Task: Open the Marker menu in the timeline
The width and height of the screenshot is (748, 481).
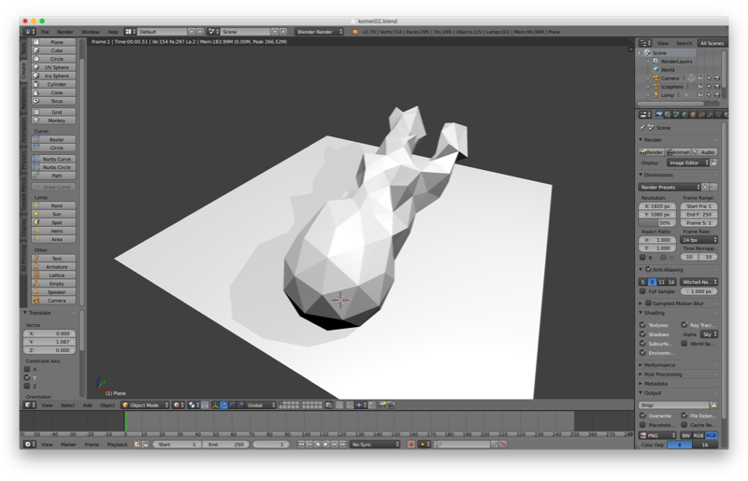Action: (x=69, y=445)
